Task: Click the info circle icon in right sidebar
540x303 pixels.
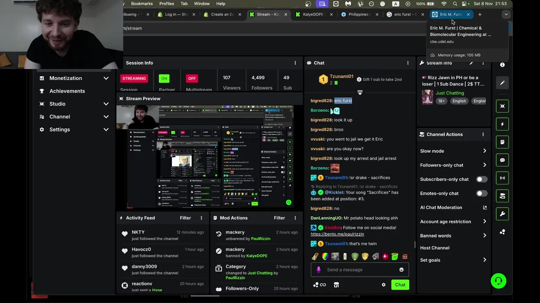Action: coord(502,65)
